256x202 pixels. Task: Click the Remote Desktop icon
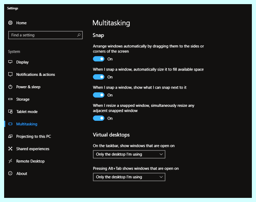coord(10,161)
